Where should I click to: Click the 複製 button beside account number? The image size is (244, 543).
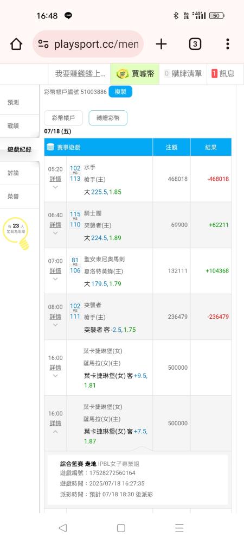tap(120, 92)
